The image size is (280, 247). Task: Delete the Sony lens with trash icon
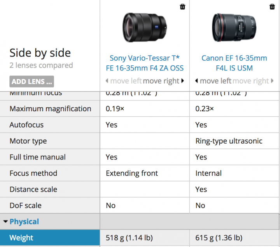pyautogui.click(x=182, y=7)
